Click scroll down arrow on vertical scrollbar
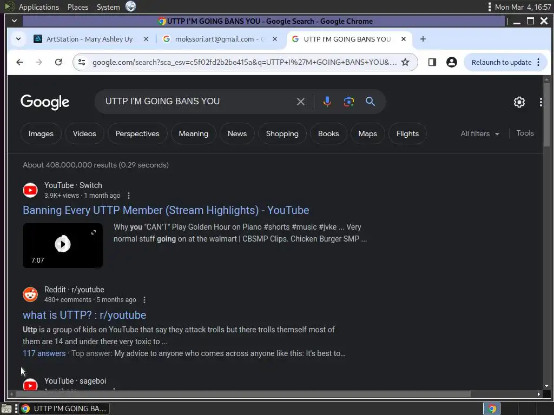Viewport: 554px width, 415px height. (546, 386)
